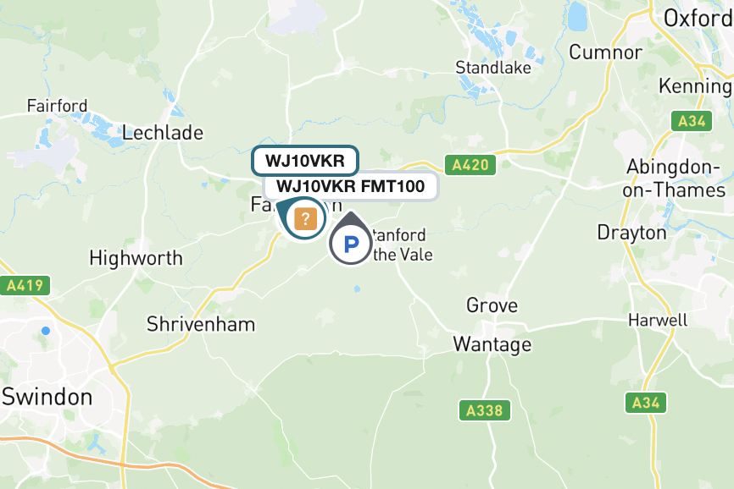Viewport: 734px width, 489px height.
Task: Select the orange question mark vehicle marker
Action: tap(305, 218)
